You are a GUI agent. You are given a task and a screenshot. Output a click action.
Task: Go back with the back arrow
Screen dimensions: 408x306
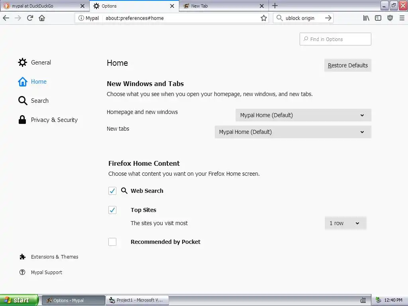click(6, 18)
